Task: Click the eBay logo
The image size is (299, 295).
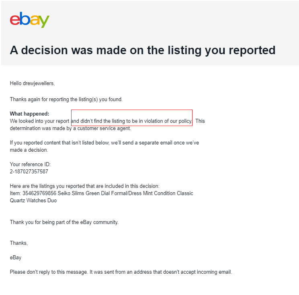Action: 30,20
